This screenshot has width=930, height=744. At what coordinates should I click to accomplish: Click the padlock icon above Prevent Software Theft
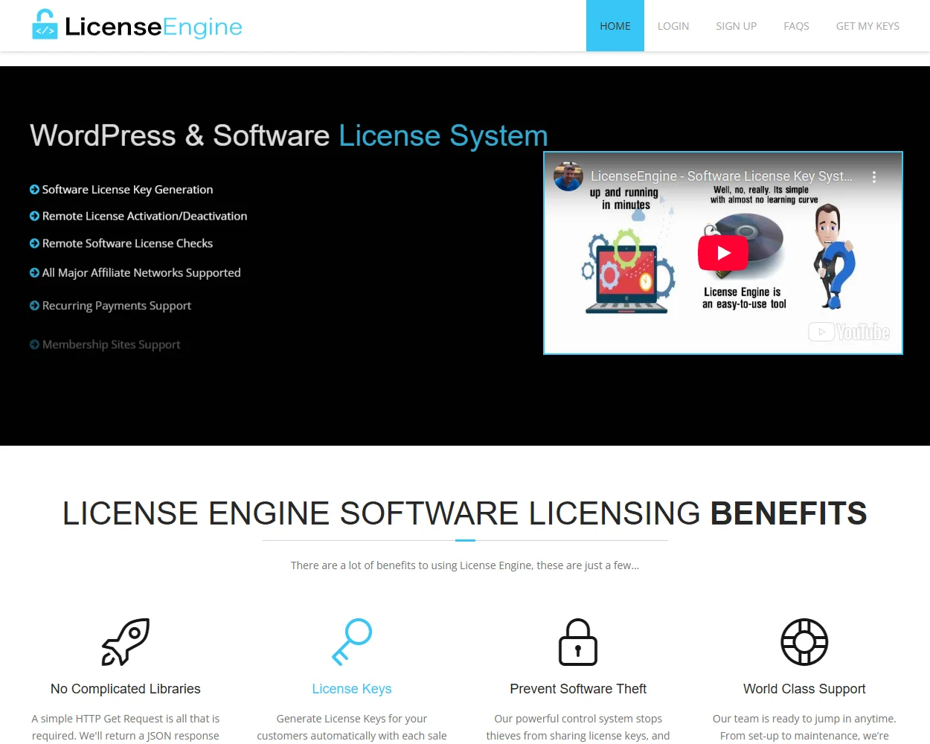pos(578,642)
